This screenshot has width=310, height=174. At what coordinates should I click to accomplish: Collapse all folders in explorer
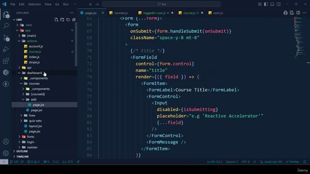[74, 19]
